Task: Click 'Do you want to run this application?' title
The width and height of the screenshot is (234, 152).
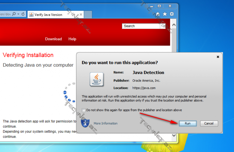Action: coord(120,63)
